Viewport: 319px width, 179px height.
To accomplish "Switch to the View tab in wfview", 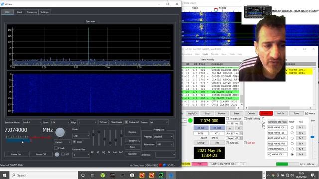I will pos(7,12).
